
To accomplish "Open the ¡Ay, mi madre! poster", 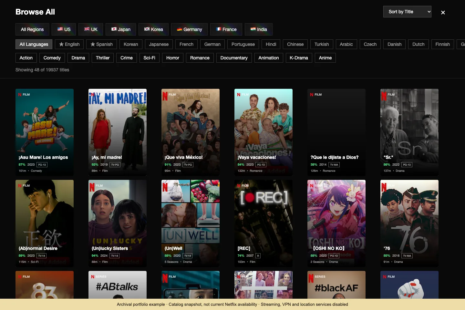I will [x=118, y=132].
